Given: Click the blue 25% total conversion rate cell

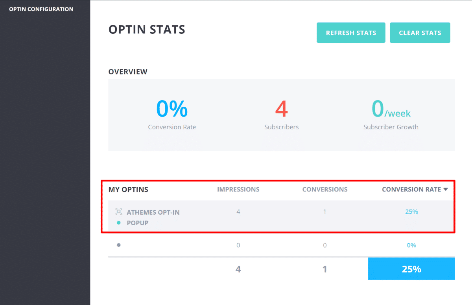Looking at the screenshot, I should click(411, 268).
